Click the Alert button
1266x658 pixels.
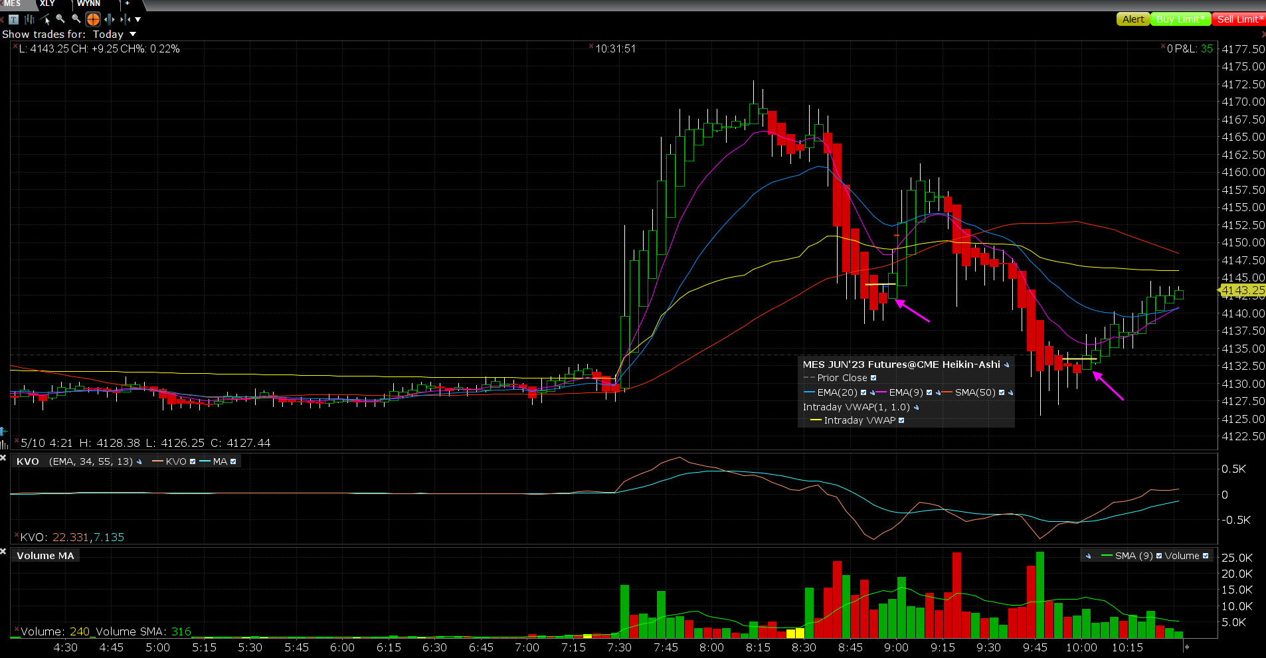coord(1132,19)
